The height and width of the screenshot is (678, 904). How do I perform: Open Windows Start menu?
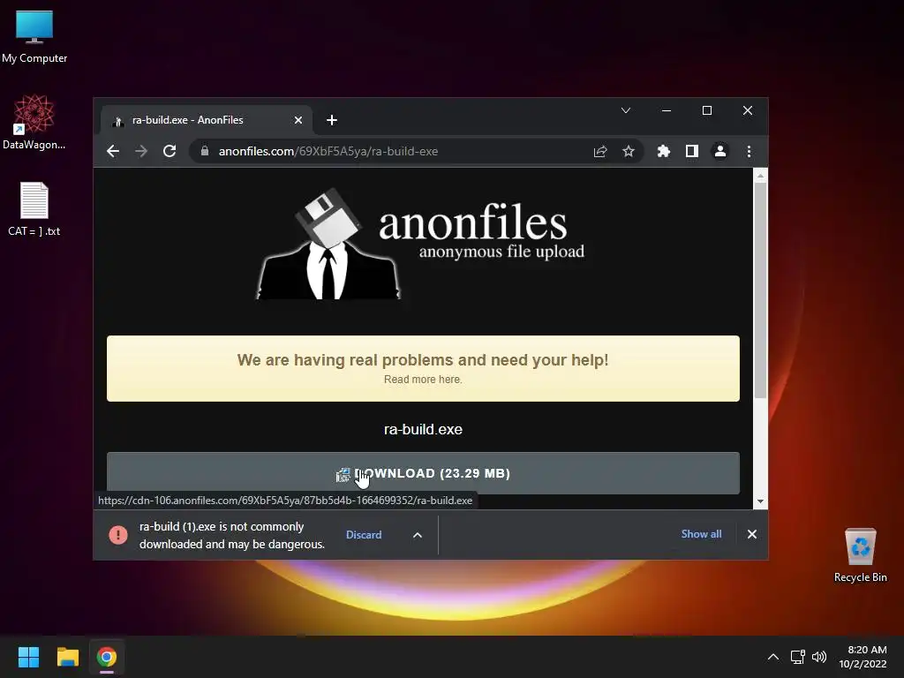click(29, 657)
